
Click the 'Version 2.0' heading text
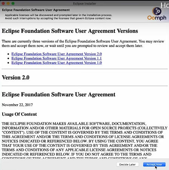click(15, 77)
